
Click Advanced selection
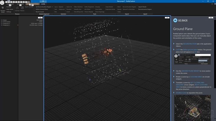[x=62, y=9]
